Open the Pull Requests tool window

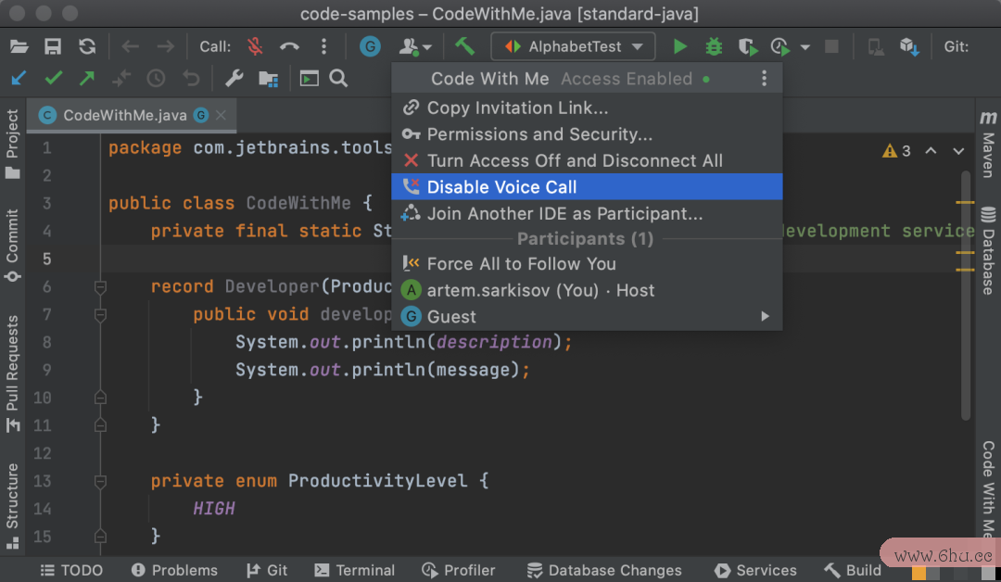(x=13, y=373)
